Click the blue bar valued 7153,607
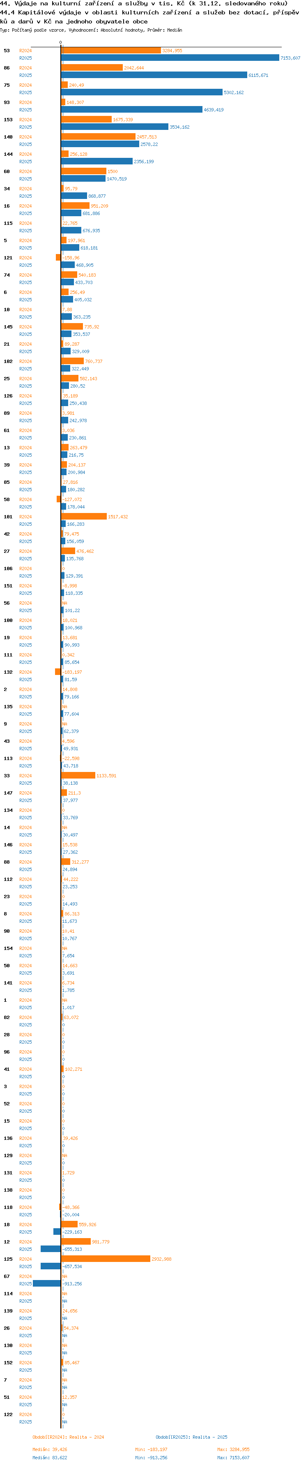308x1465 pixels. tap(170, 58)
